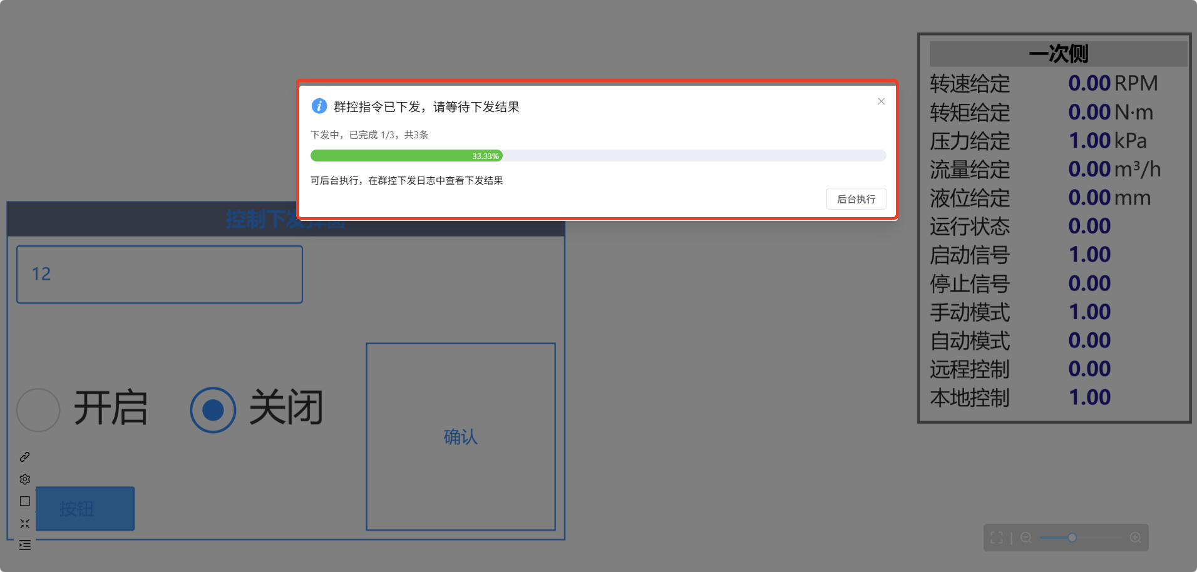Click the 液位给定 label
Viewport: 1197px width, 572px height.
coord(970,198)
